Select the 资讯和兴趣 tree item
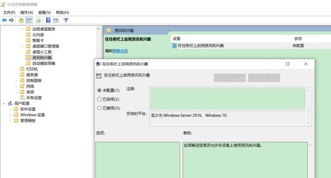This screenshot has width=331, height=178. (42, 57)
